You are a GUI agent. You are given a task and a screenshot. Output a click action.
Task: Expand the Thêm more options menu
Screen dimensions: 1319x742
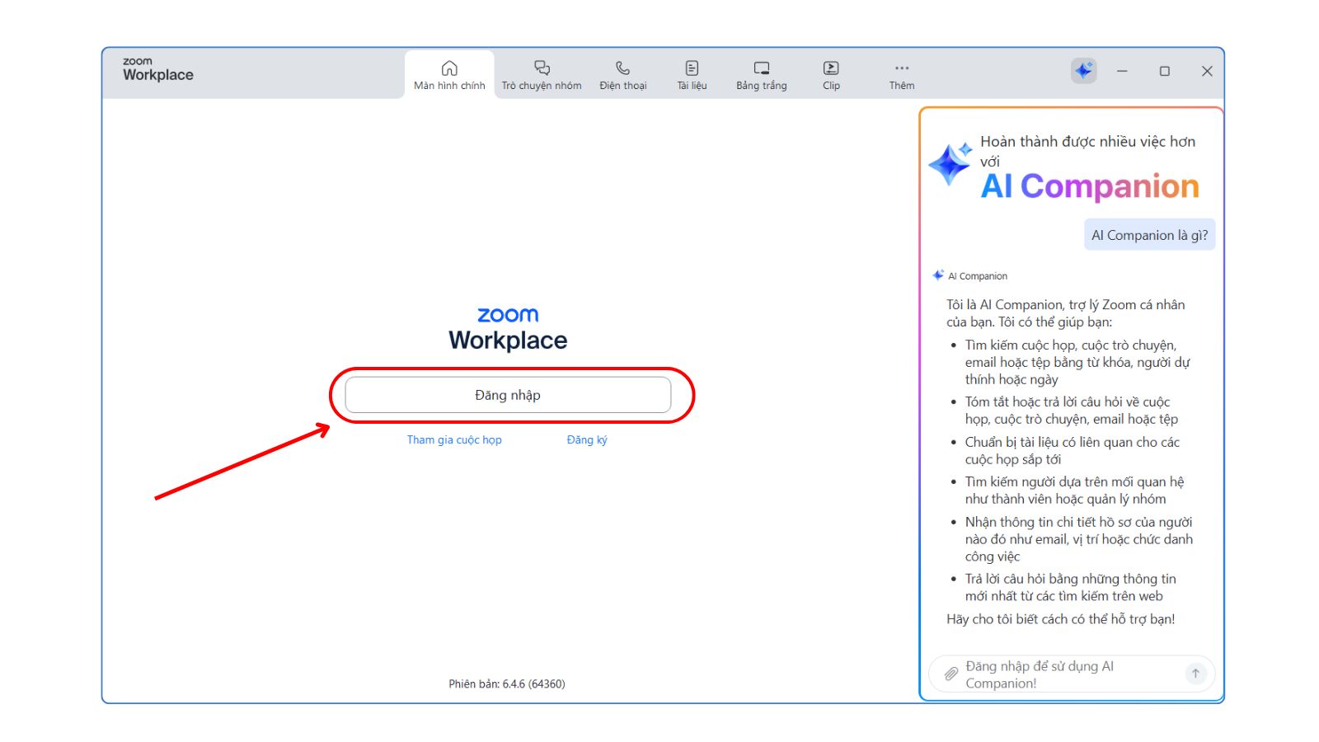tap(901, 75)
